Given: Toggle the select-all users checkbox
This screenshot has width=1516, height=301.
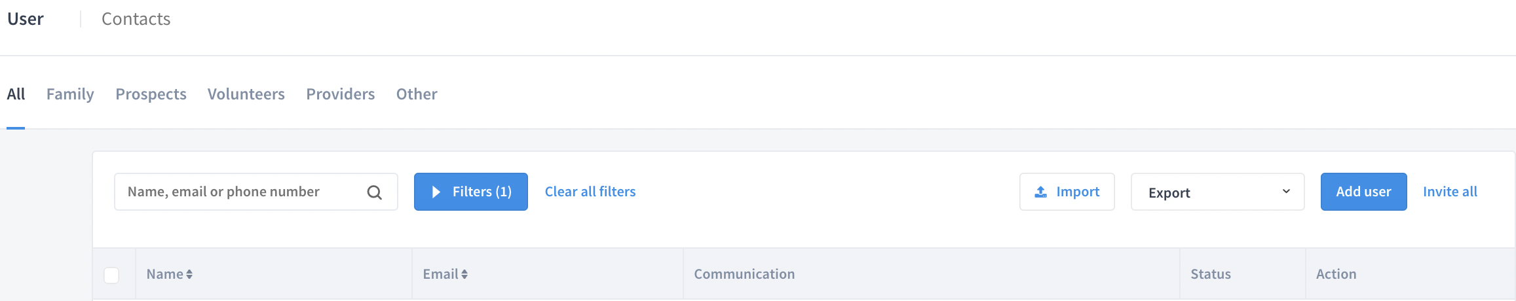Looking at the screenshot, I should [111, 275].
